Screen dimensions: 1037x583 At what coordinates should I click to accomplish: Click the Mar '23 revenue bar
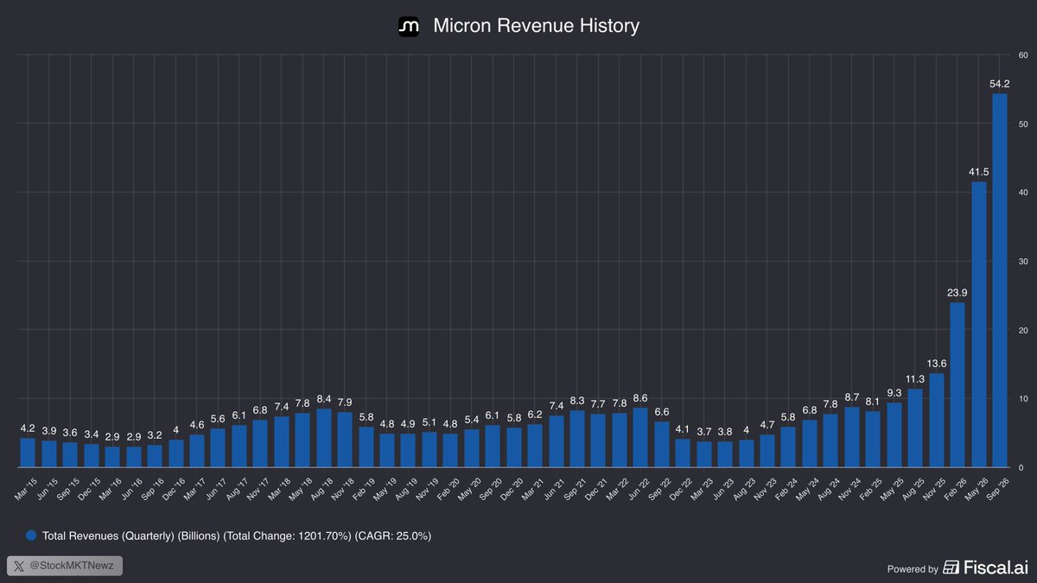coord(704,454)
